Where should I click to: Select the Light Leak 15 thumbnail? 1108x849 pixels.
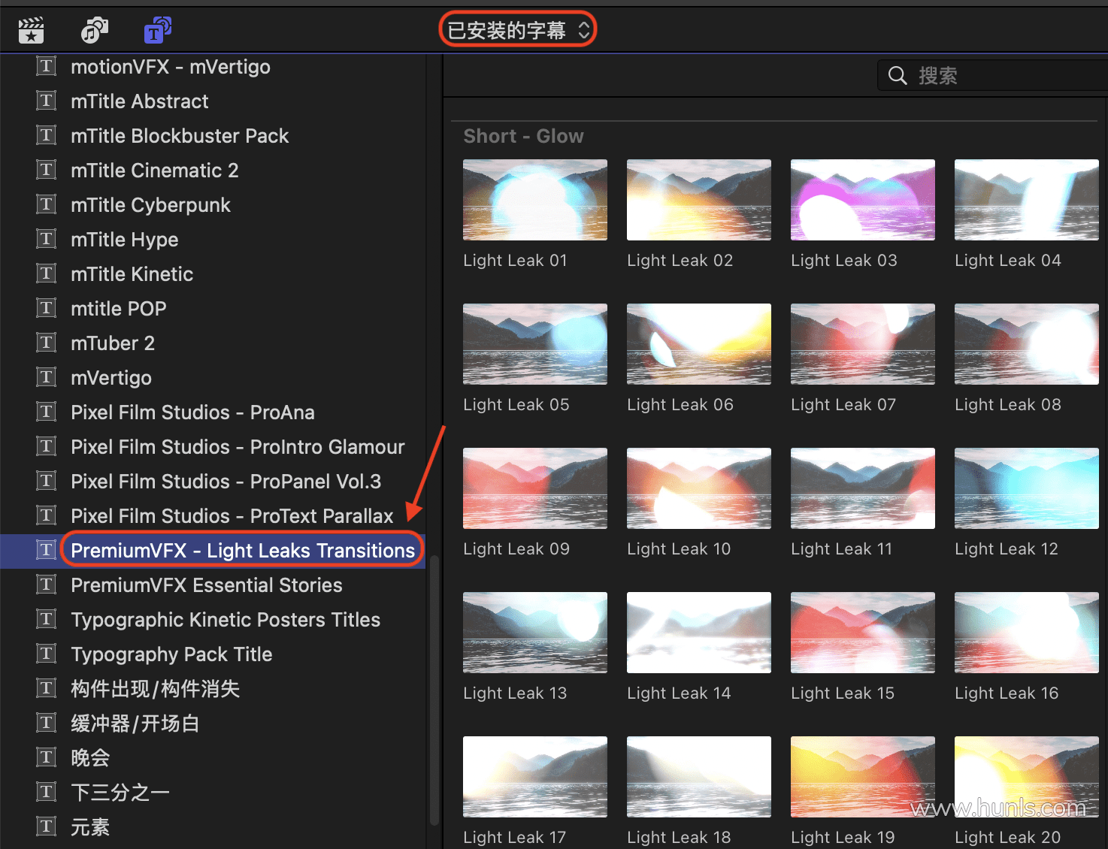tap(863, 633)
